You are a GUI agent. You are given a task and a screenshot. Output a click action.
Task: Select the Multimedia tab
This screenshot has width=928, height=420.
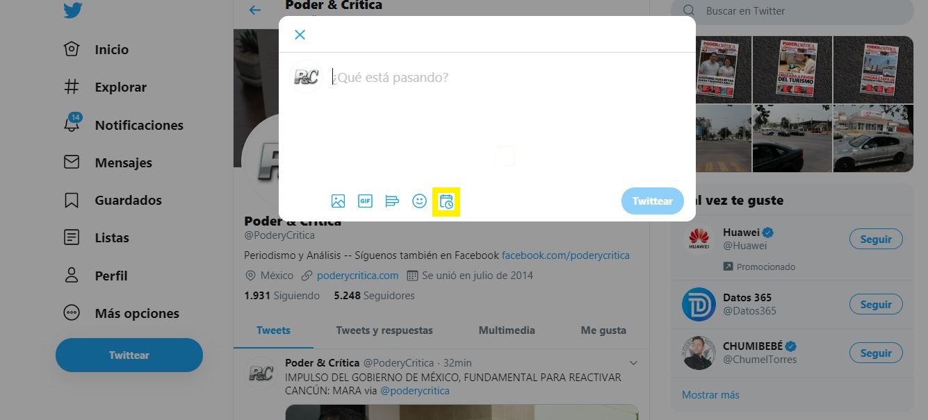[x=507, y=330]
